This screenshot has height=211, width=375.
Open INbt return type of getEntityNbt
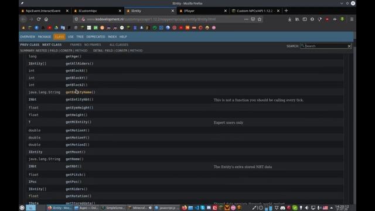pyautogui.click(x=32, y=100)
